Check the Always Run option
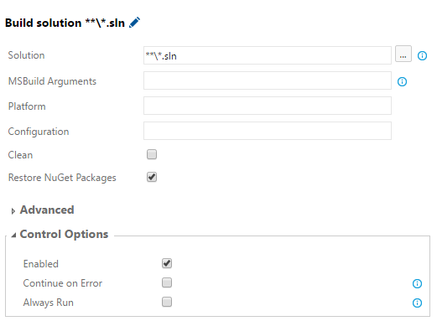The height and width of the screenshot is (321, 437). tap(167, 302)
